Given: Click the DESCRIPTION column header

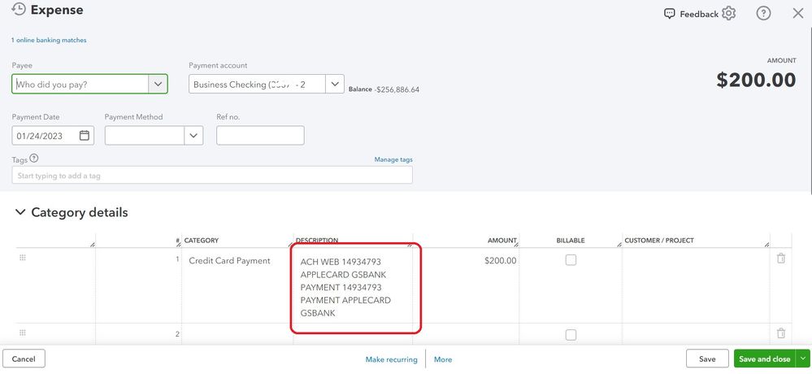Looking at the screenshot, I should 317,241.
